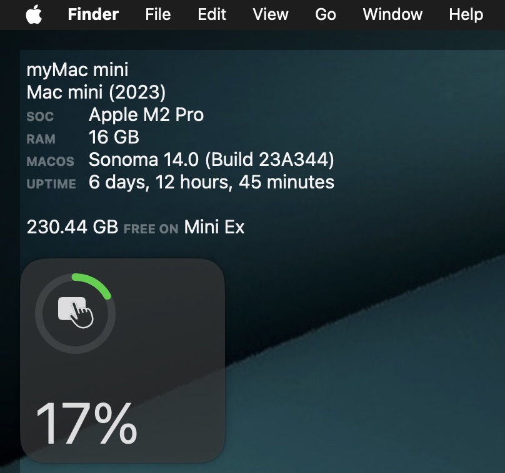Click the Mac mini (2023) model line
505x473 pixels.
(96, 92)
